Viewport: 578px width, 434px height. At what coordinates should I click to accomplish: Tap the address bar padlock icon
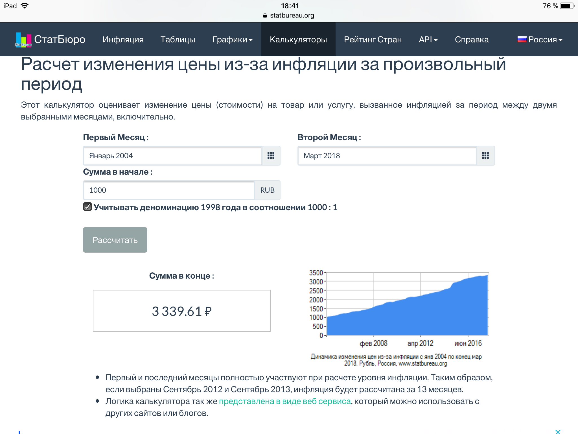click(x=265, y=15)
